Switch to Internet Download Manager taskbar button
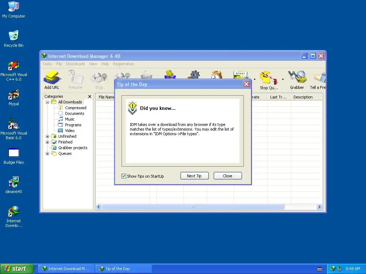The image size is (366, 274). click(66, 269)
